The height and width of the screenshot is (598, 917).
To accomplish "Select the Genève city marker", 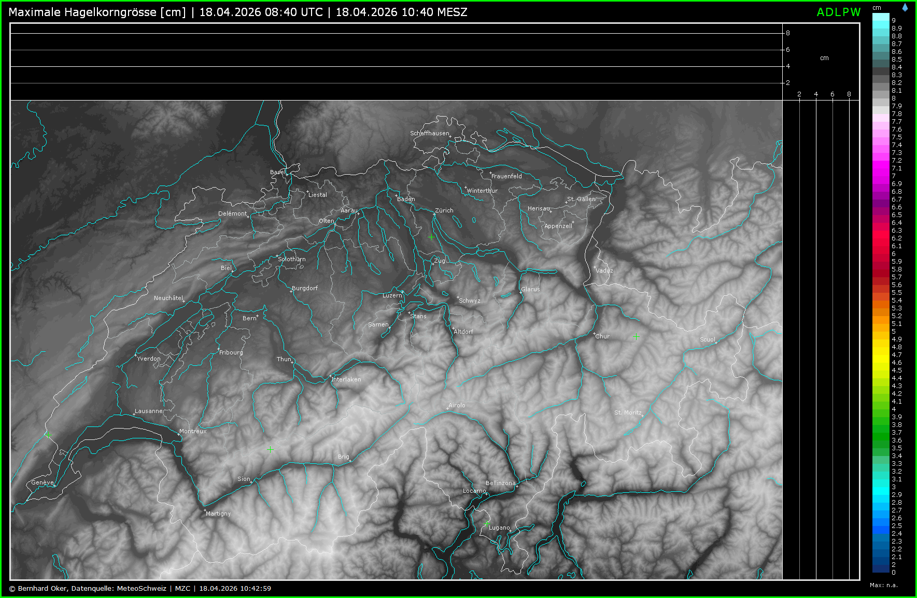I will [54, 486].
